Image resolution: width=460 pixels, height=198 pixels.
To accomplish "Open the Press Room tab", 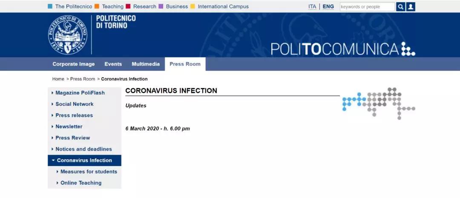I will (x=185, y=64).
